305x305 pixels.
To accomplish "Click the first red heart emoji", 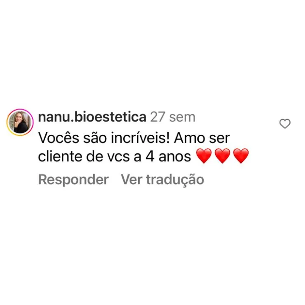I will pyautogui.click(x=204, y=156).
